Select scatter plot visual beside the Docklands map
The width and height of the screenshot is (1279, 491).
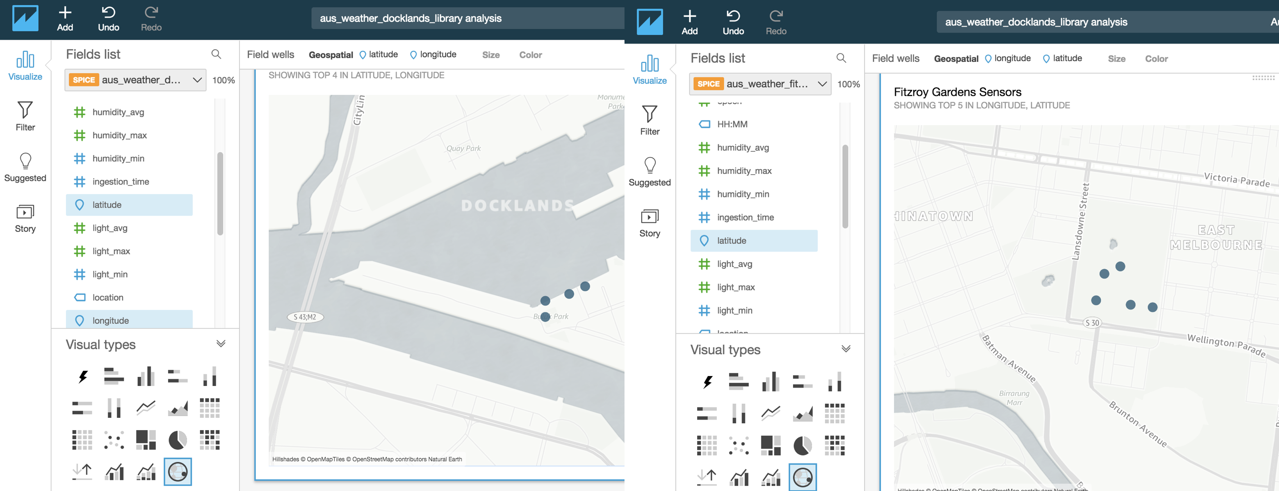tap(114, 440)
